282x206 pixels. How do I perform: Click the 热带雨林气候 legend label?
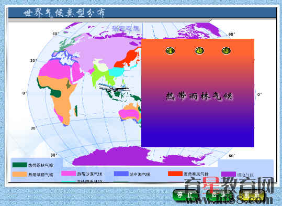pos(41,165)
